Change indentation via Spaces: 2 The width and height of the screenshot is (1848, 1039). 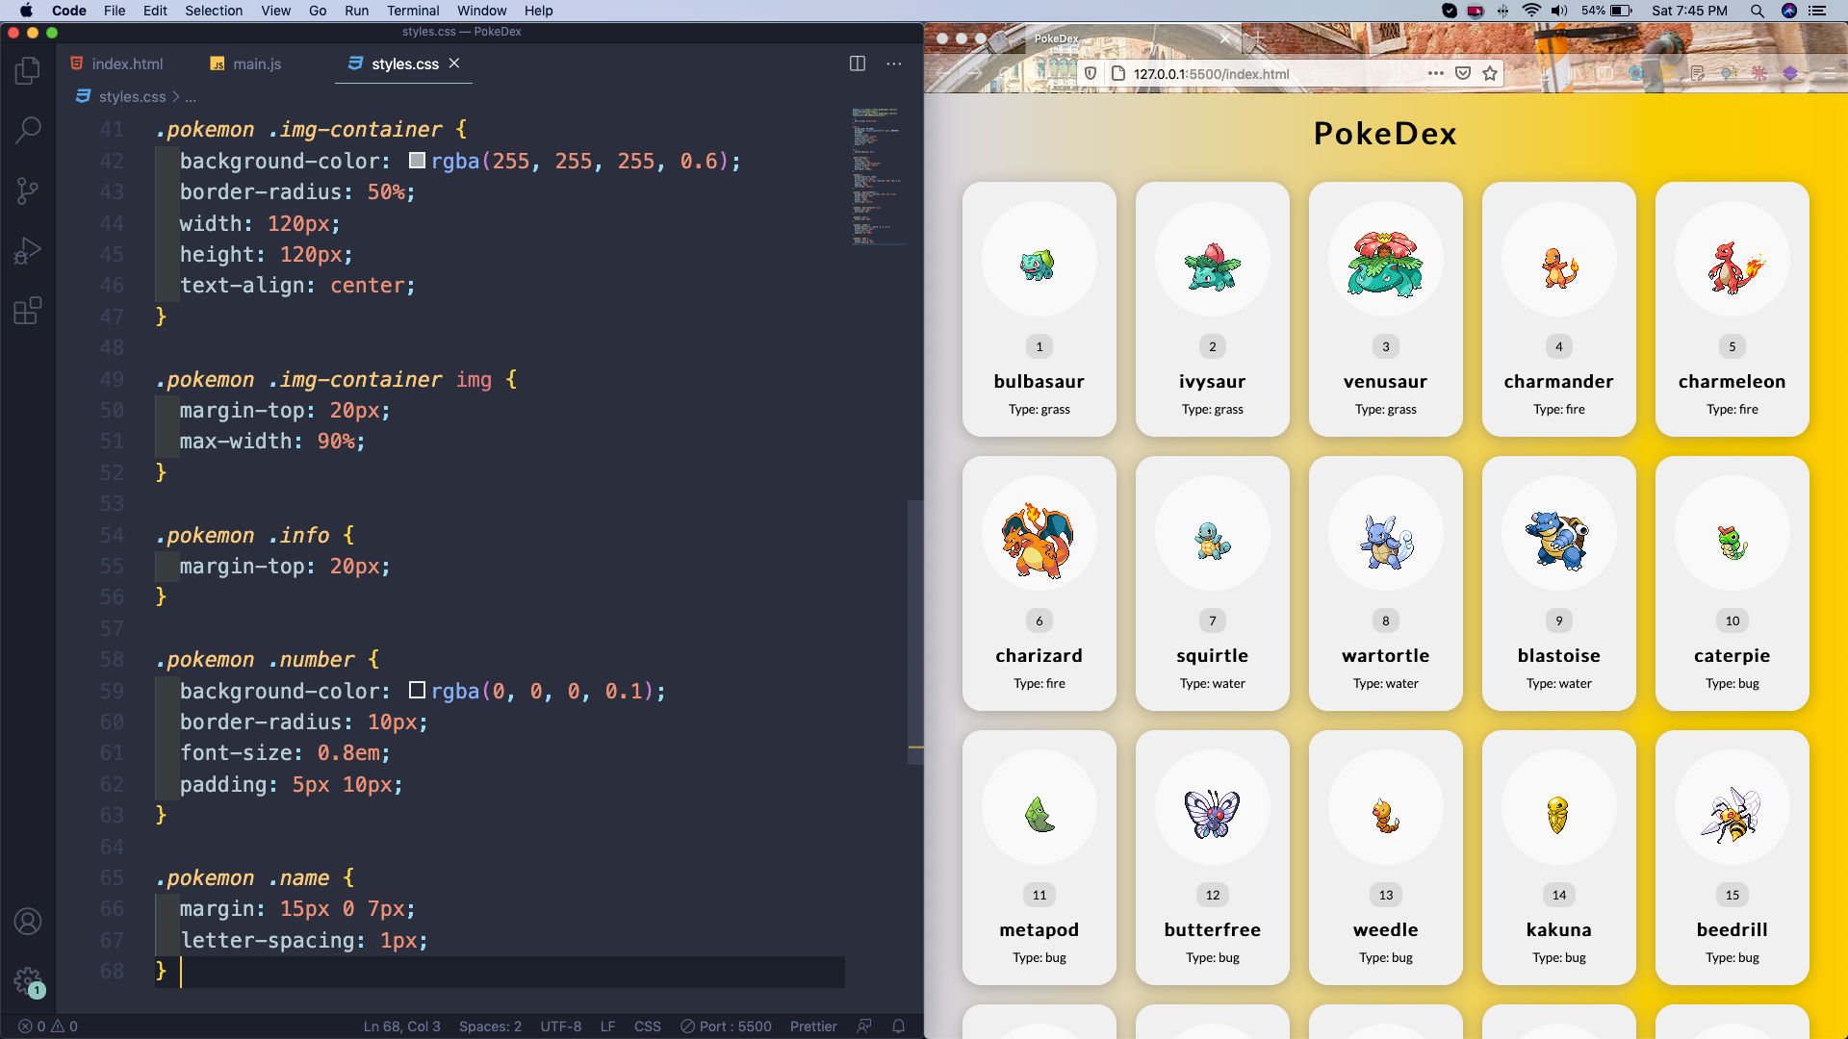click(490, 1026)
